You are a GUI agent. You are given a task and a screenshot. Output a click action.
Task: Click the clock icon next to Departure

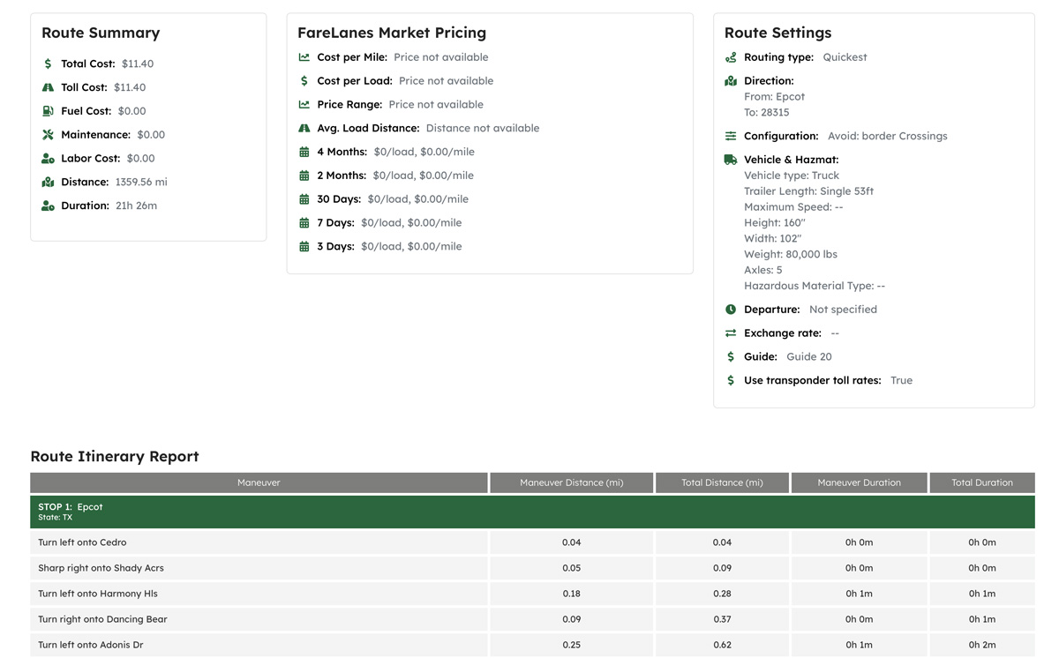[731, 310]
